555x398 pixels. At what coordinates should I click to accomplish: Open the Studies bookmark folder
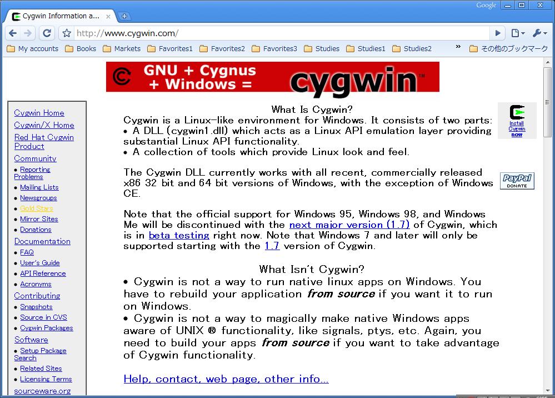tap(322, 48)
